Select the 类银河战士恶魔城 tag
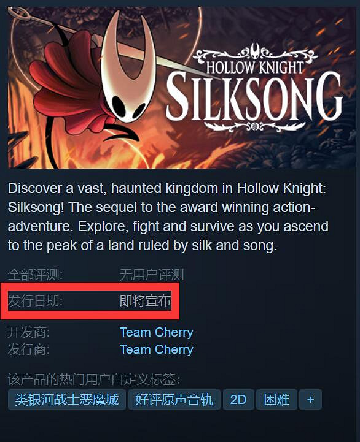 pos(67,400)
